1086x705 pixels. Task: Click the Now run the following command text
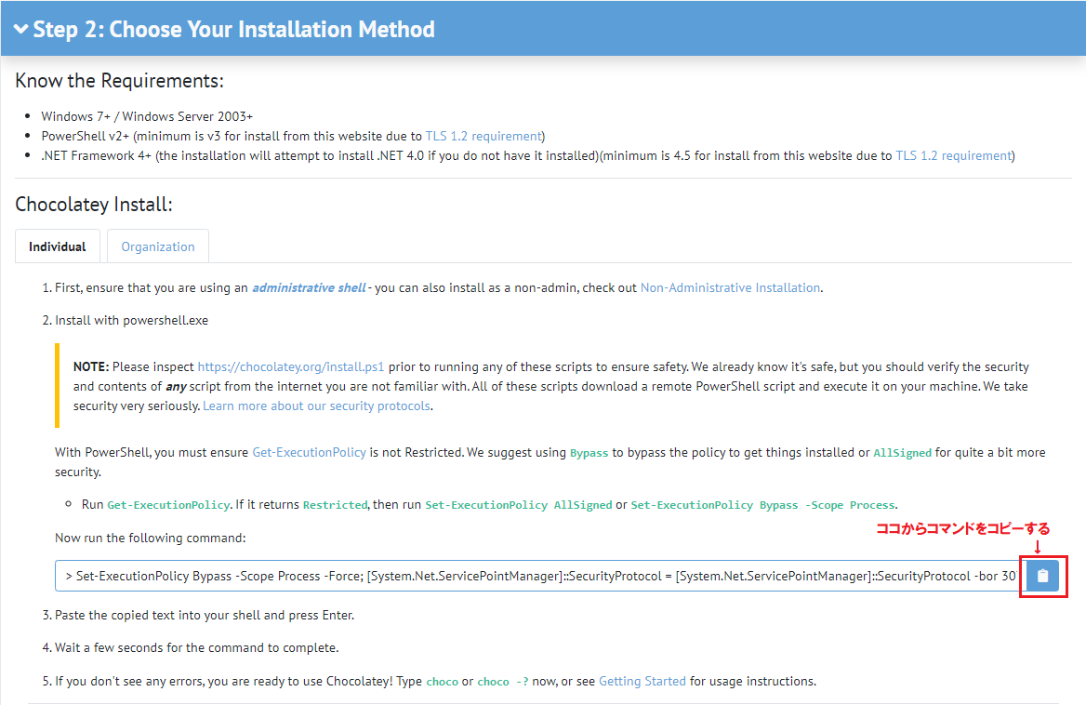151,539
